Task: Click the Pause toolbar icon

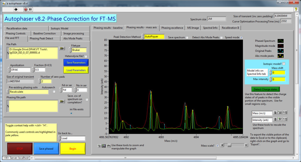Action: coord(30,9)
